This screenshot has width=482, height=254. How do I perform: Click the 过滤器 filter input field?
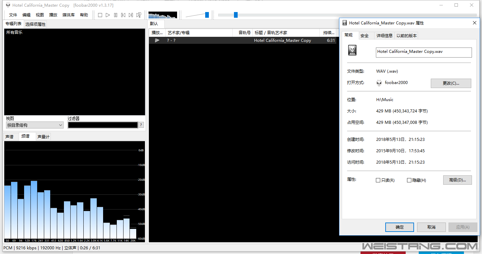pyautogui.click(x=103, y=125)
